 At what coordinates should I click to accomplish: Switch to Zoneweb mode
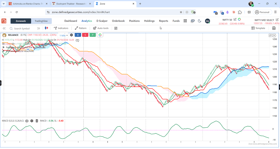point(21,21)
